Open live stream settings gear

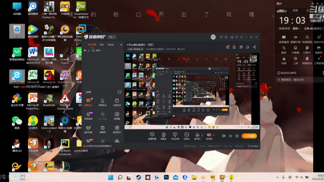coord(237,136)
